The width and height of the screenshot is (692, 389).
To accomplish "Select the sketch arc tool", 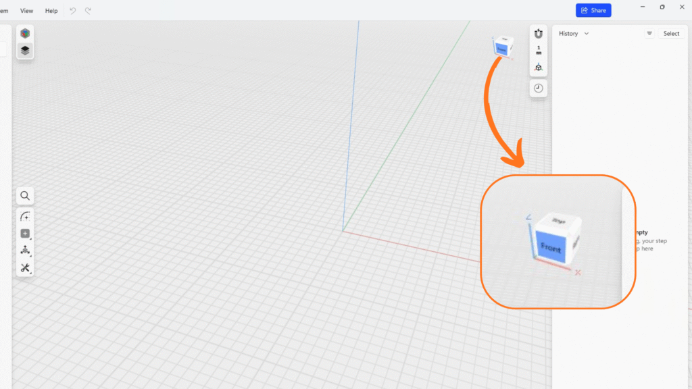I will click(25, 217).
